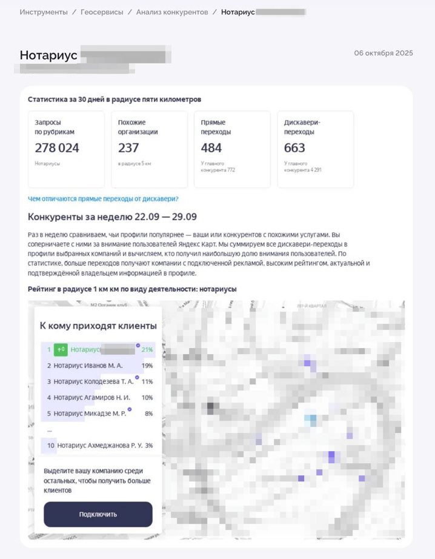Open Анализ конкурентов breadcrumb
This screenshot has width=435, height=559.
[x=172, y=12]
